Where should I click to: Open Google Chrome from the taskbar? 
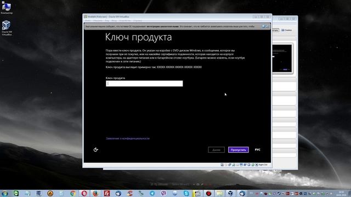73,193
